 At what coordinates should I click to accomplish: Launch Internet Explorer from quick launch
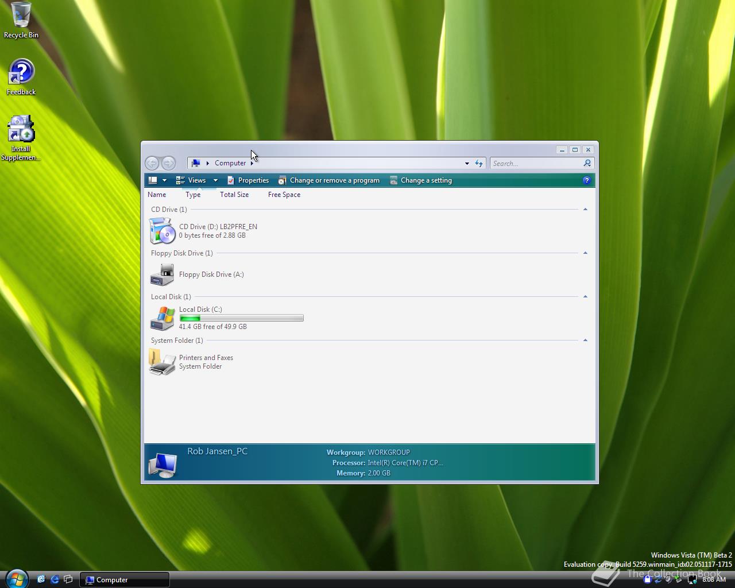55,579
